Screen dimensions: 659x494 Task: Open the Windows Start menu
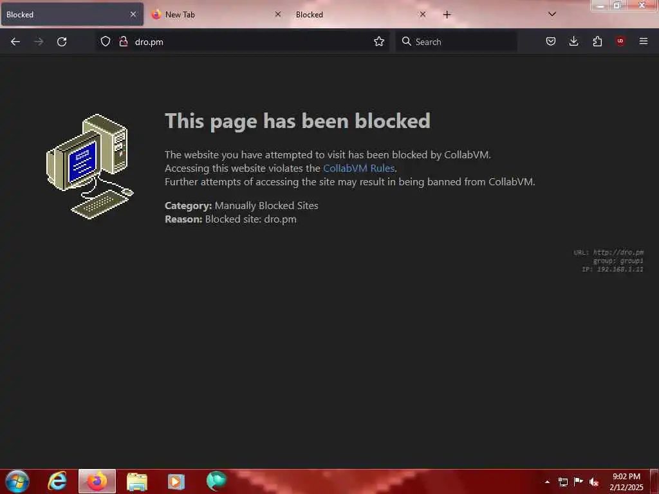[17, 481]
